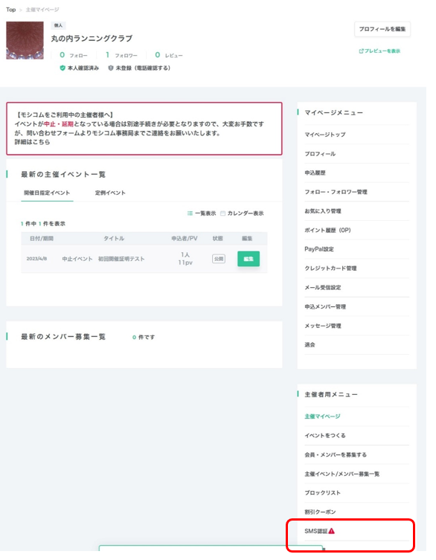
Task: Open 主催マイページ in organizer menu
Action: (322, 416)
